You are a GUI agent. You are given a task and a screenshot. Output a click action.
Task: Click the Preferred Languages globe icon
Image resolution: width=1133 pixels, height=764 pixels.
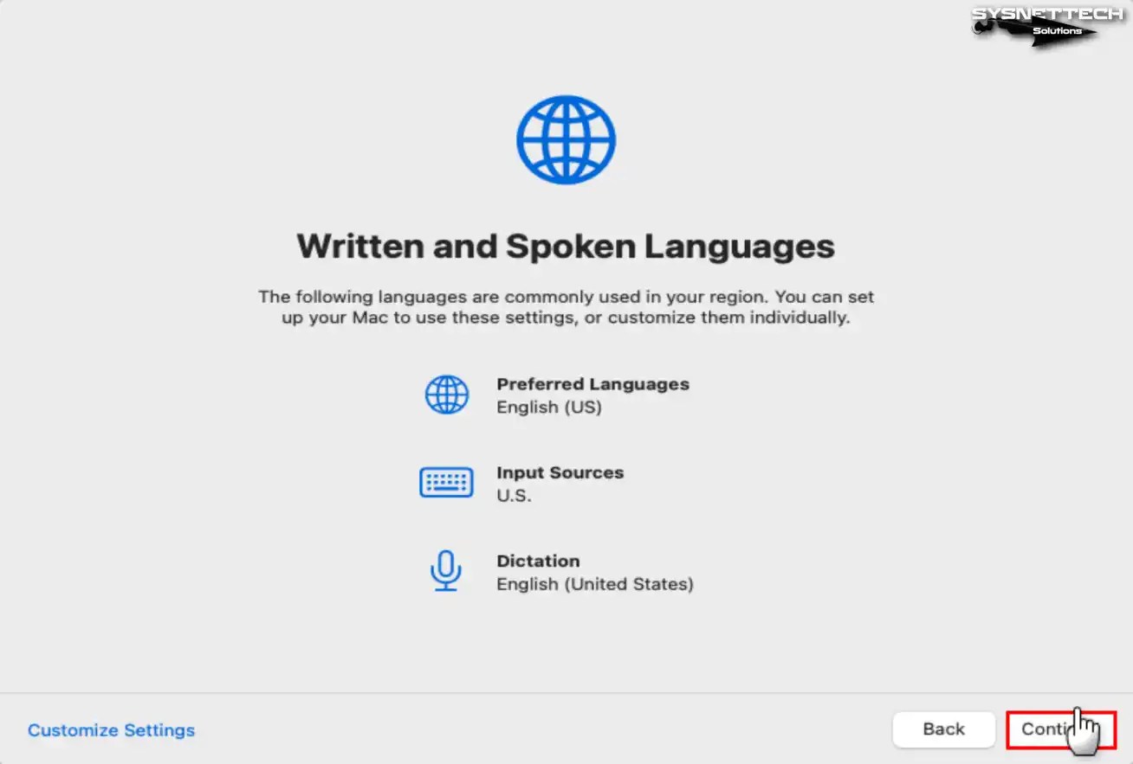(446, 395)
